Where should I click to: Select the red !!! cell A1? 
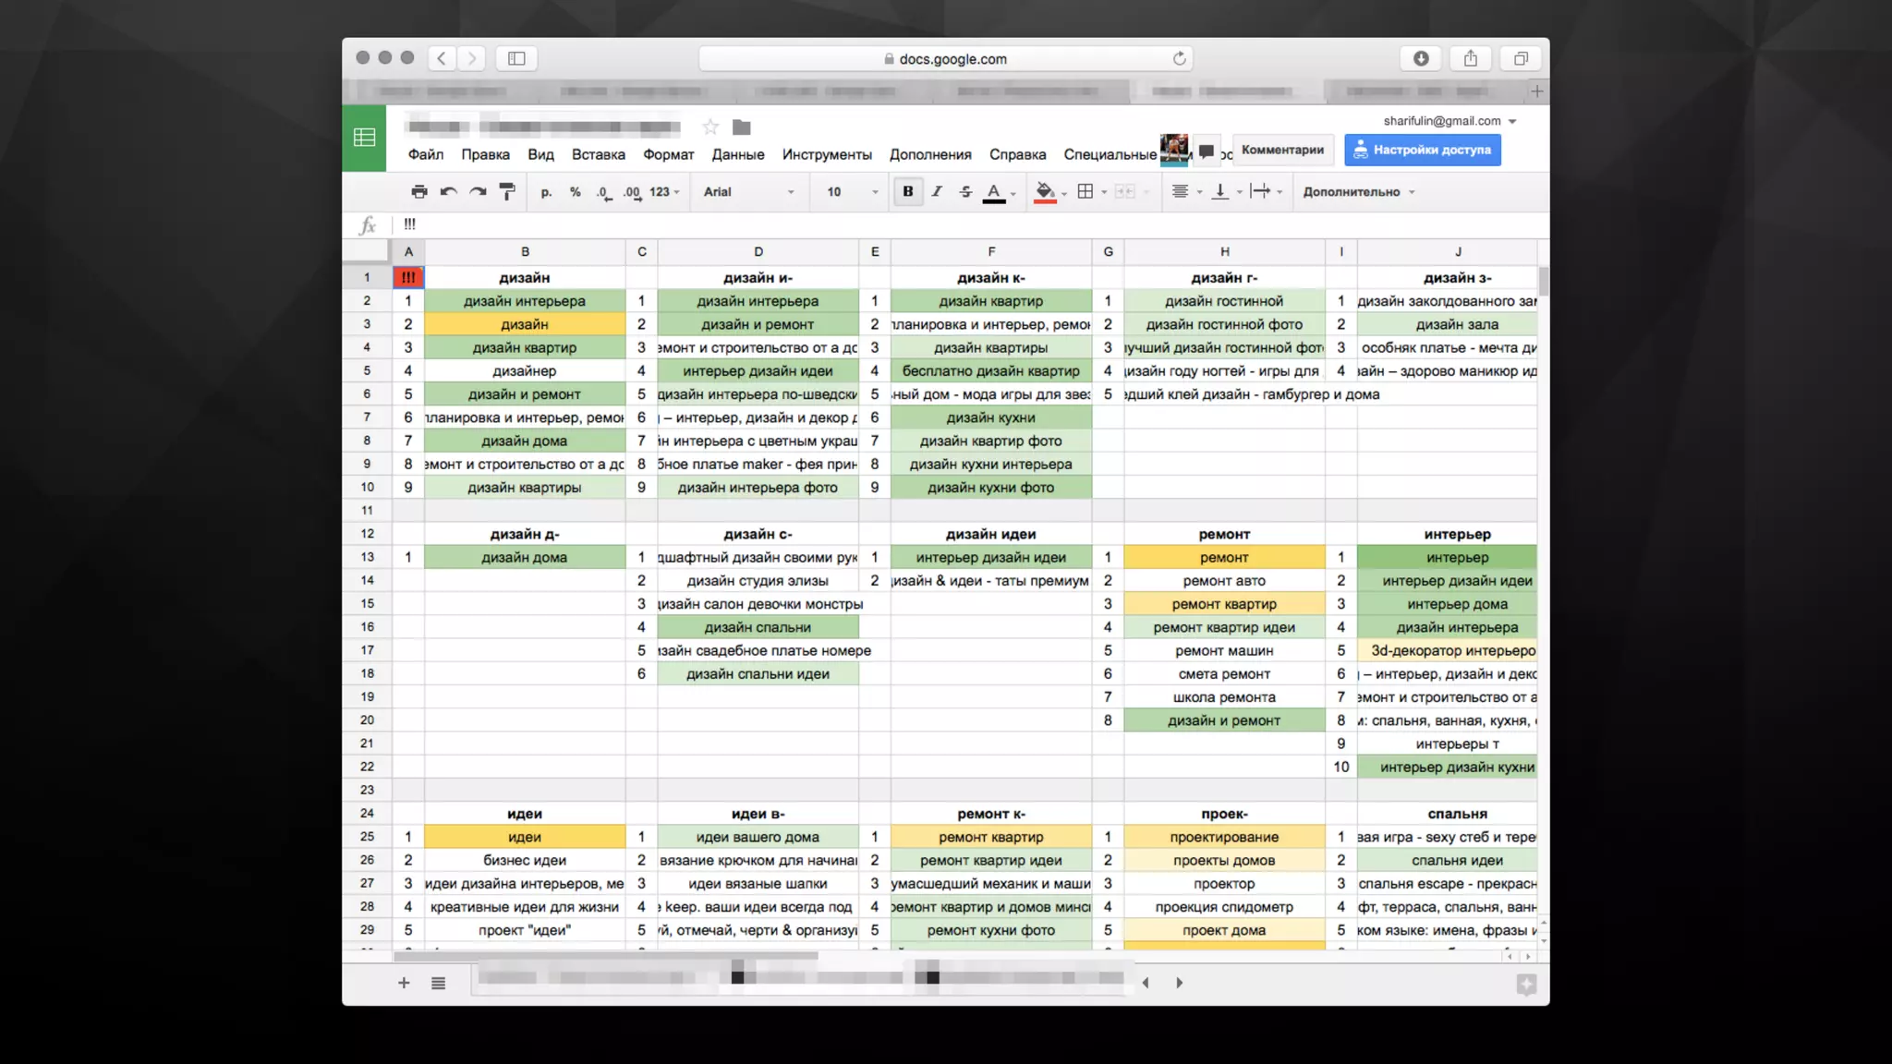click(408, 277)
